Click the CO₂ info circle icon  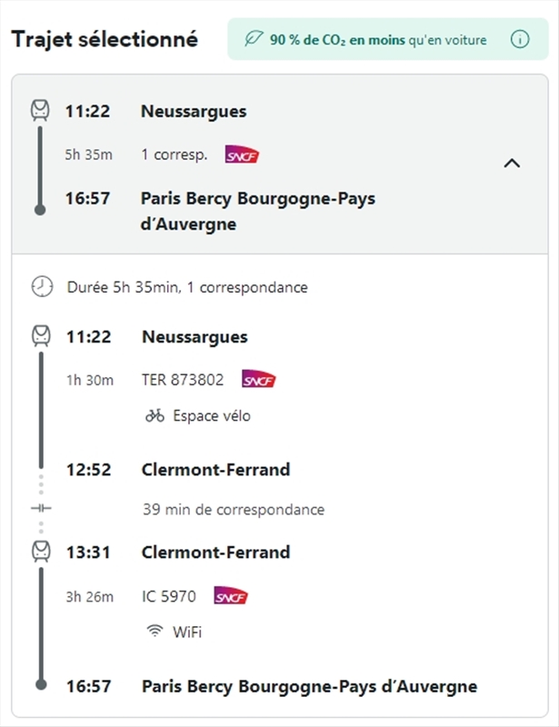pyautogui.click(x=520, y=40)
